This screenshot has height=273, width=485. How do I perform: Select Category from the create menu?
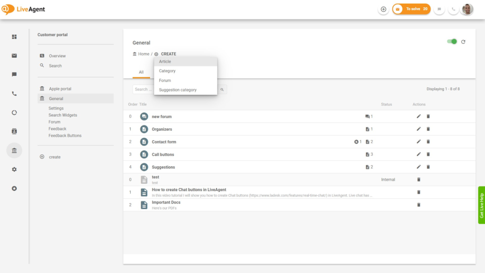(186, 71)
